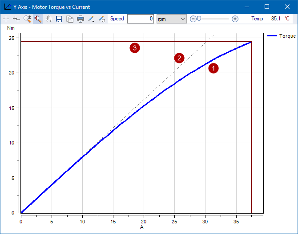Click the Temp label
Screen dimensions: 298x234
pyautogui.click(x=257, y=19)
